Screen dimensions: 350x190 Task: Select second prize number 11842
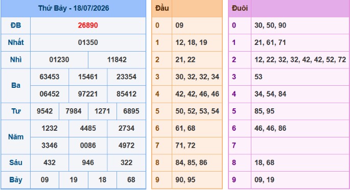pos(116,60)
